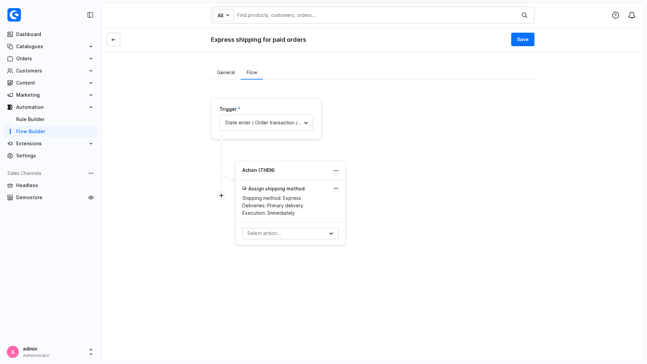Click the Dashboard sidebar icon
The image size is (647, 364).
click(10, 34)
